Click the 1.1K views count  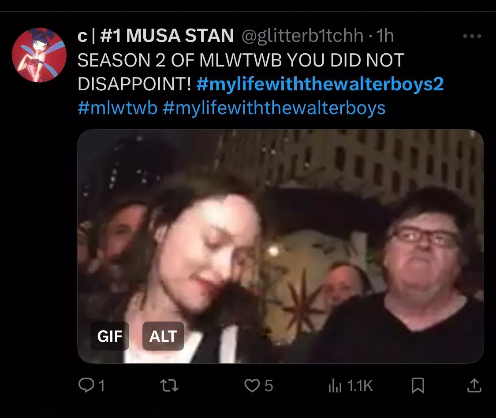(360, 386)
